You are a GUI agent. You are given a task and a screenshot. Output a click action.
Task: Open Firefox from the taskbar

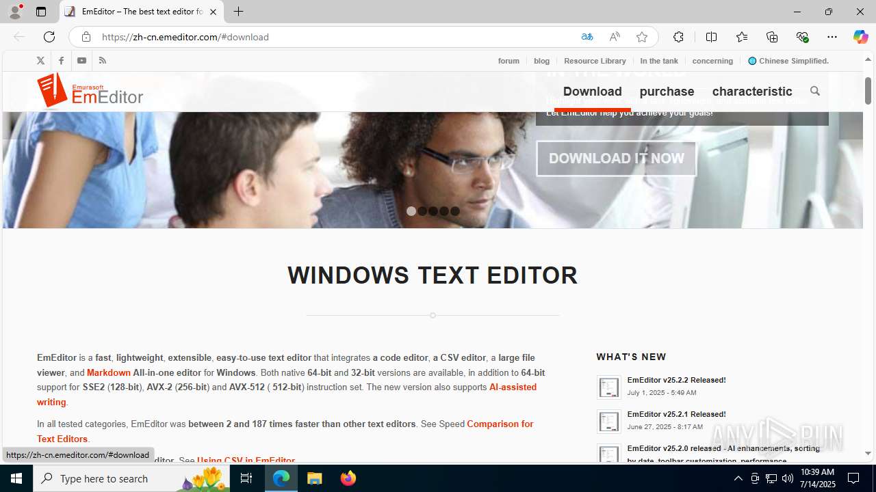(348, 478)
